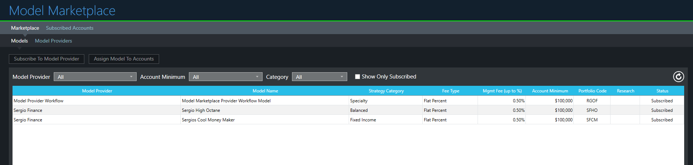This screenshot has width=693, height=165.
Task: Enable Show Only Subscribed checkbox
Action: (357, 77)
